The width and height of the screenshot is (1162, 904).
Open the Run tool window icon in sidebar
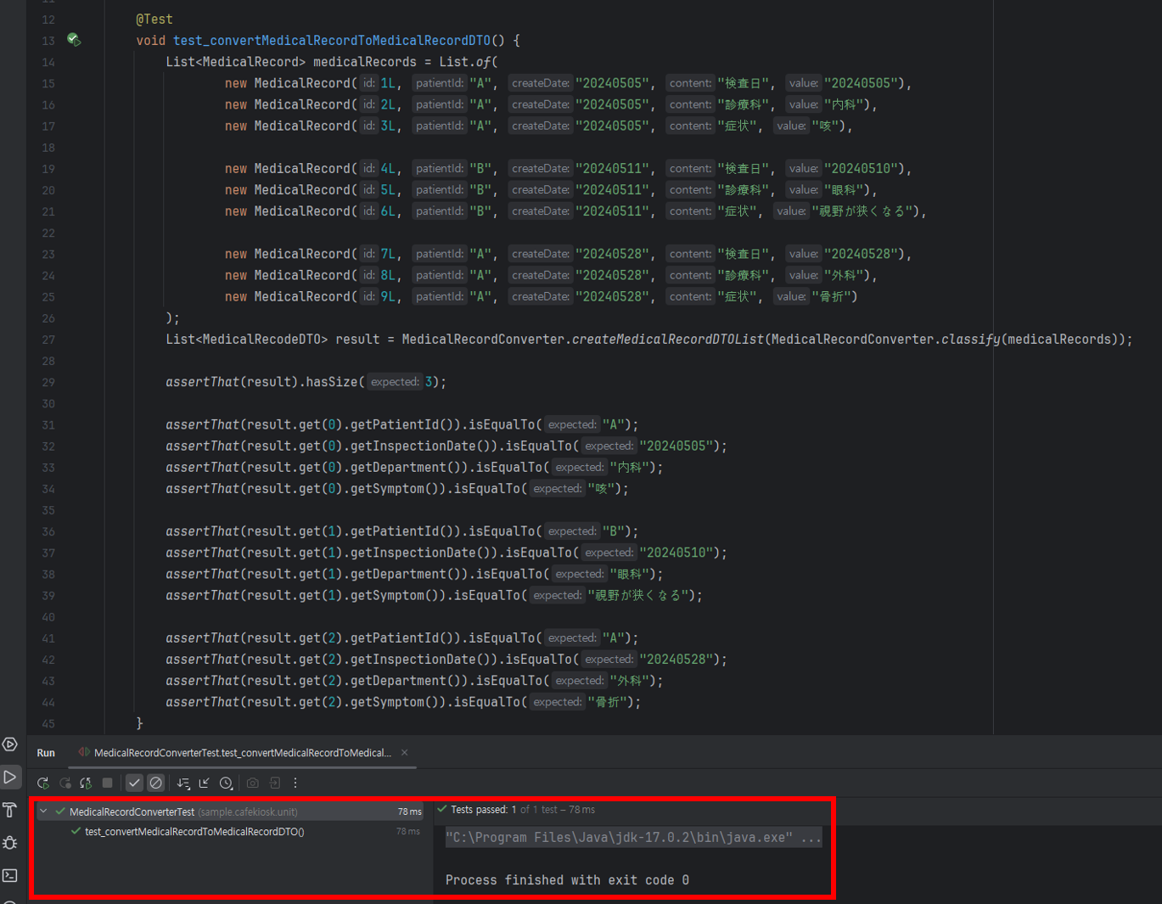pyautogui.click(x=10, y=777)
